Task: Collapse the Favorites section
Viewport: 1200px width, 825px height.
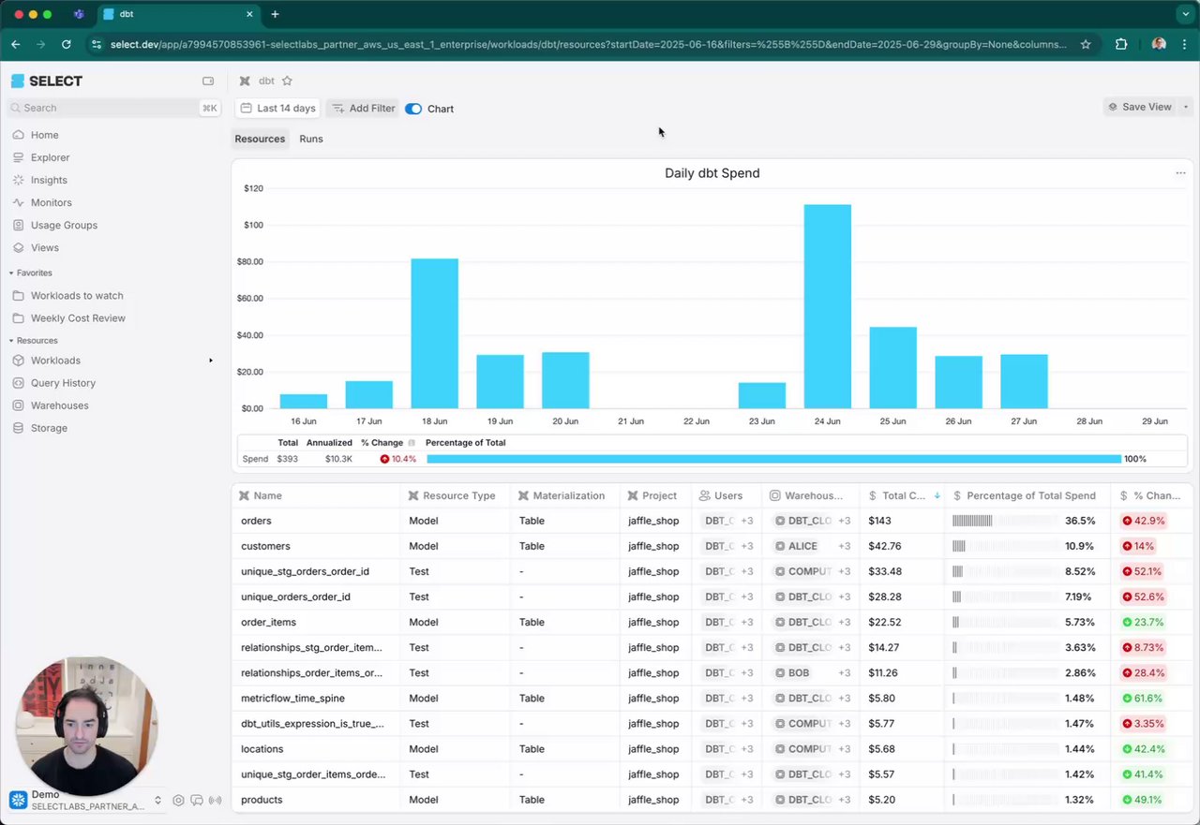Action: pos(31,273)
